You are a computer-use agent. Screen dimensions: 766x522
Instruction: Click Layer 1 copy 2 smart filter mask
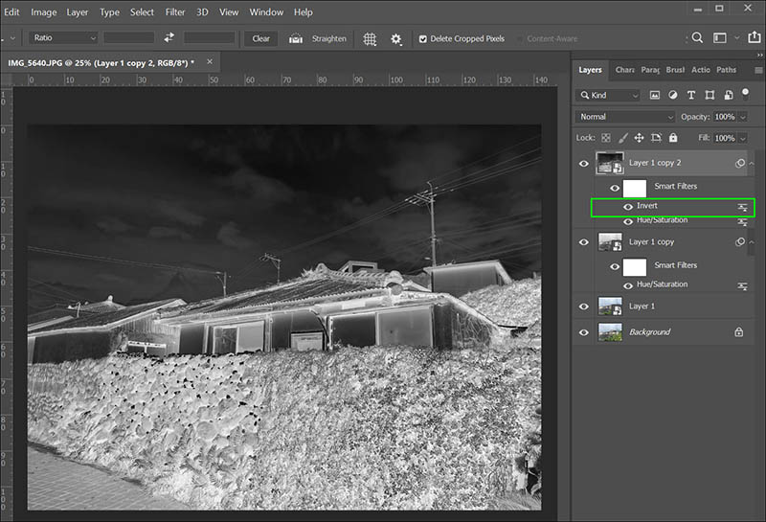[x=635, y=188]
